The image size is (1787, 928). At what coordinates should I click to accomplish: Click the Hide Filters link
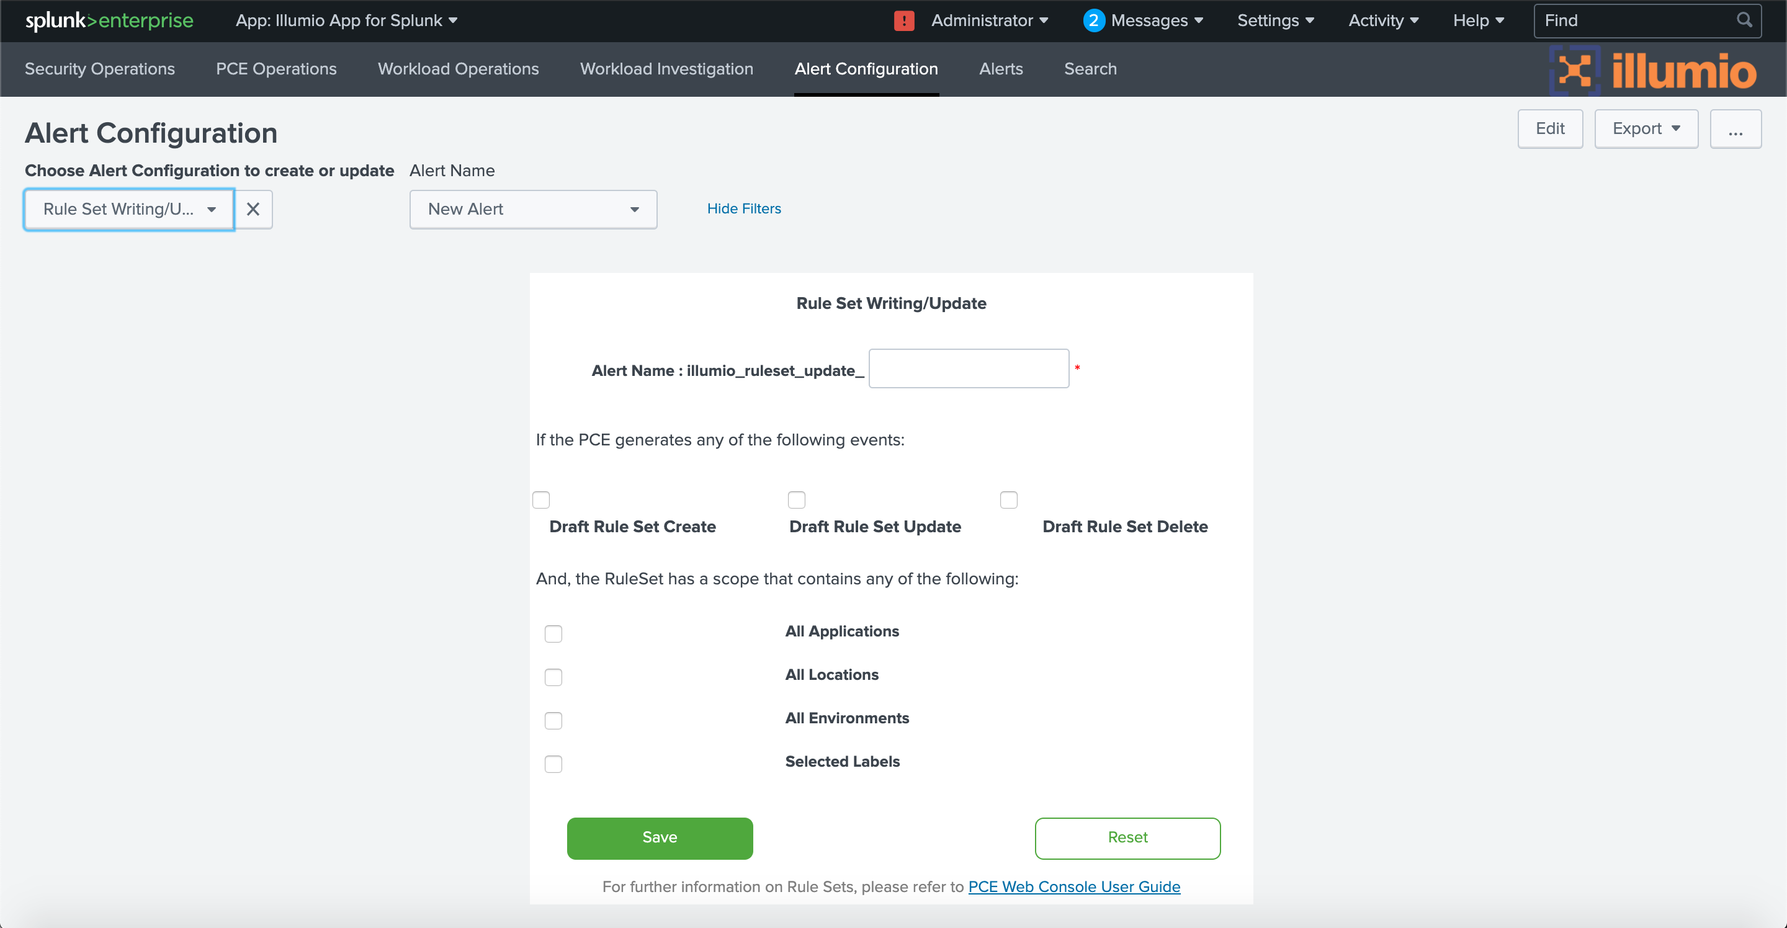coord(744,209)
